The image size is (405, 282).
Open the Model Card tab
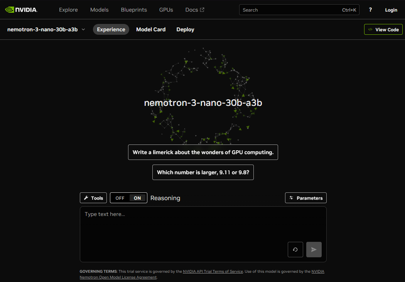[151, 29]
